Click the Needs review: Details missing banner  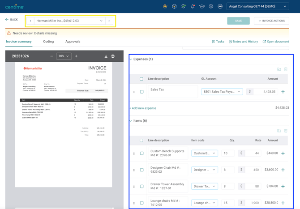(147, 33)
